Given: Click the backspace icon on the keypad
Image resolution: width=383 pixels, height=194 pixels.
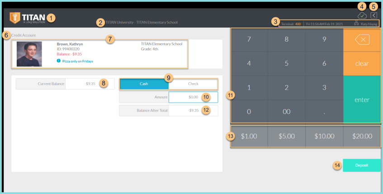Looking at the screenshot, I should [362, 40].
